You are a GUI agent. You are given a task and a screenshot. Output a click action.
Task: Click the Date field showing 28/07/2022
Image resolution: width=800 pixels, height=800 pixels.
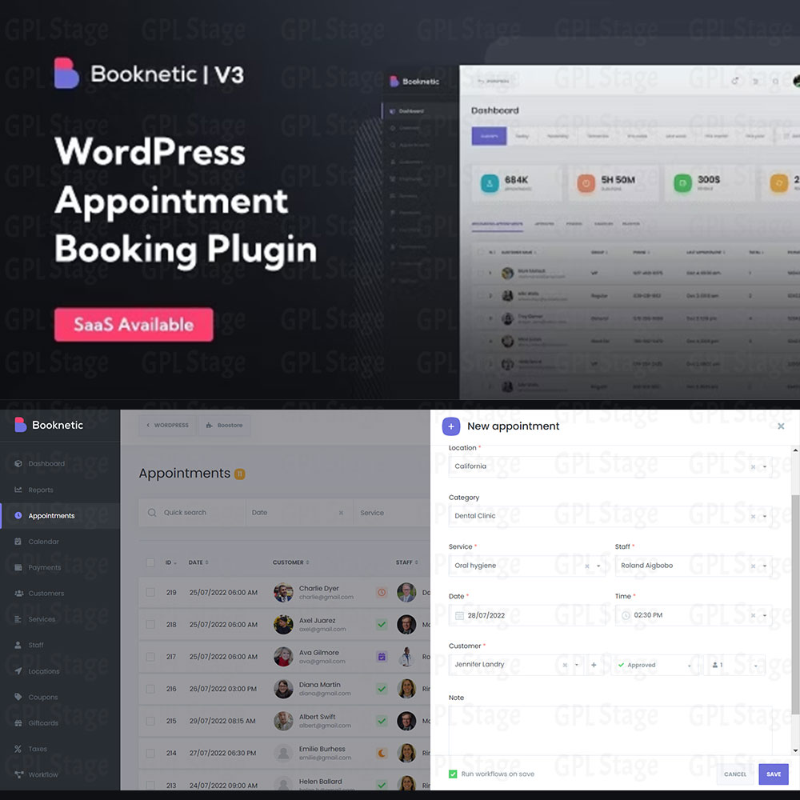coord(527,614)
